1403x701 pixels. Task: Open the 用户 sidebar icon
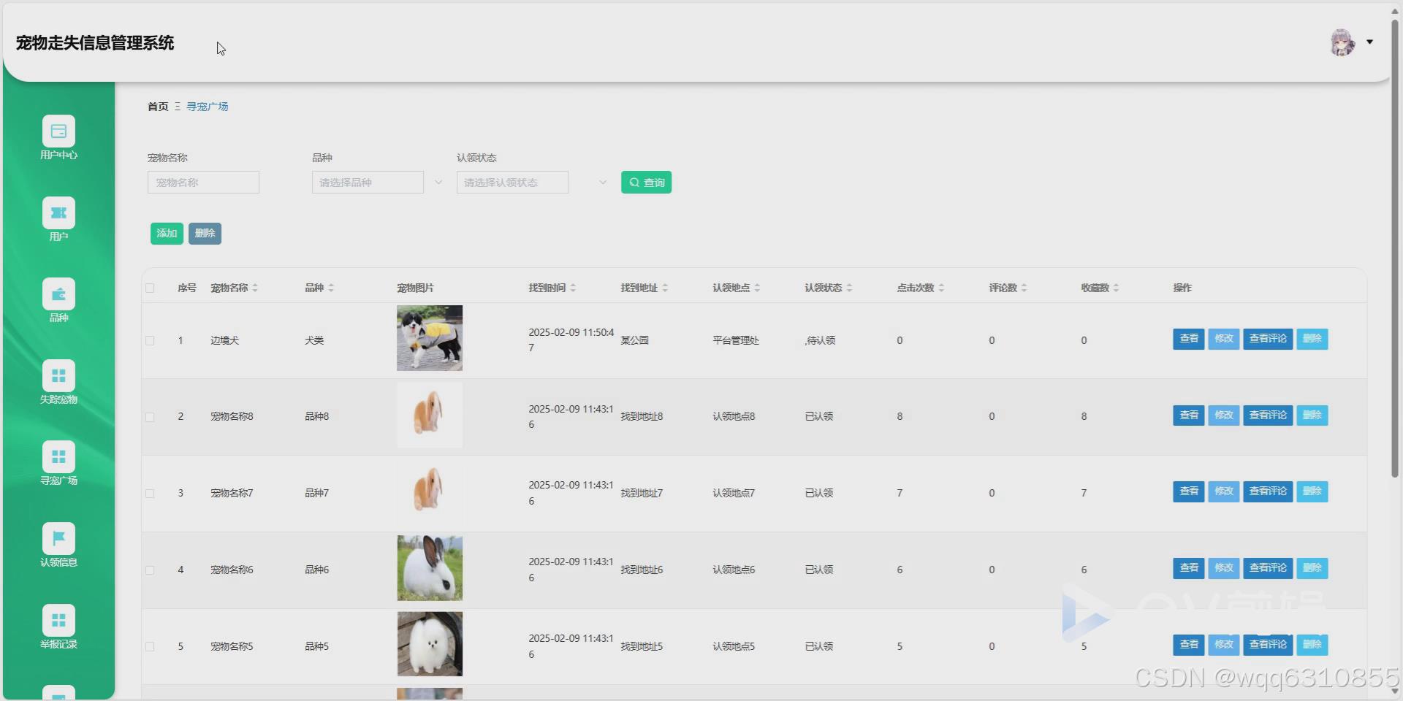58,213
